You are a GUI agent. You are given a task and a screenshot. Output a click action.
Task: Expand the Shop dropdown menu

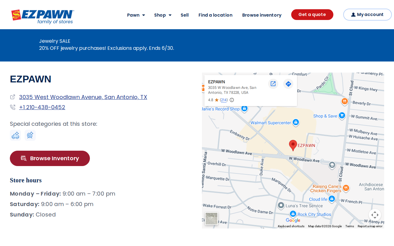coord(163,15)
